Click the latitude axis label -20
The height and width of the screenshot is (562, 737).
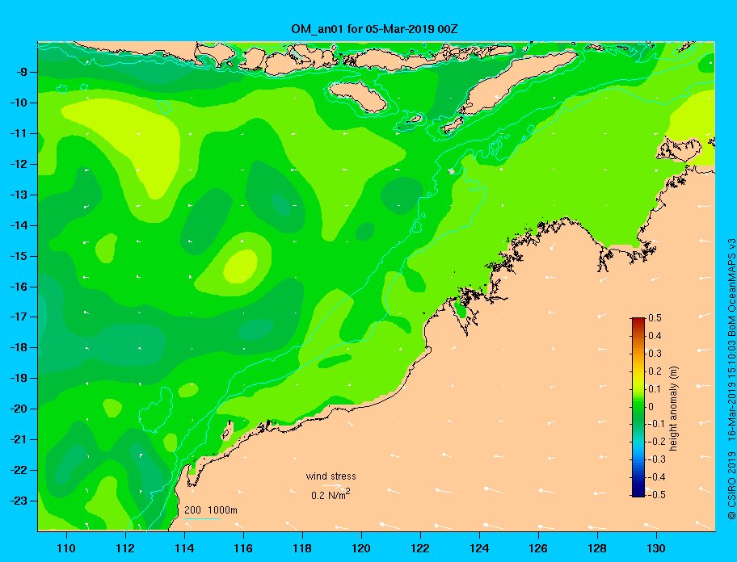19,409
